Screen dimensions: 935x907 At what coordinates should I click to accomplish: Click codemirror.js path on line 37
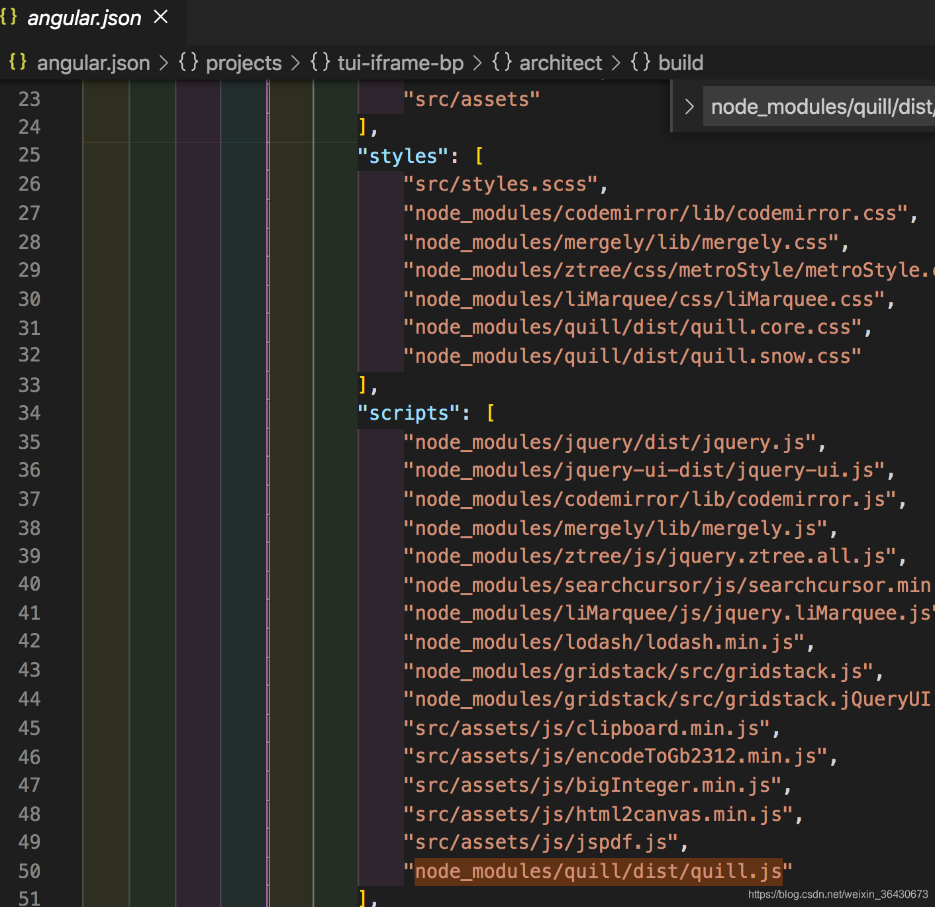point(650,499)
